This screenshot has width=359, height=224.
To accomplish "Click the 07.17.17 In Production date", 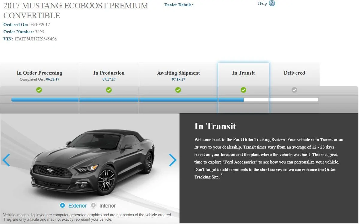I will [109, 79].
